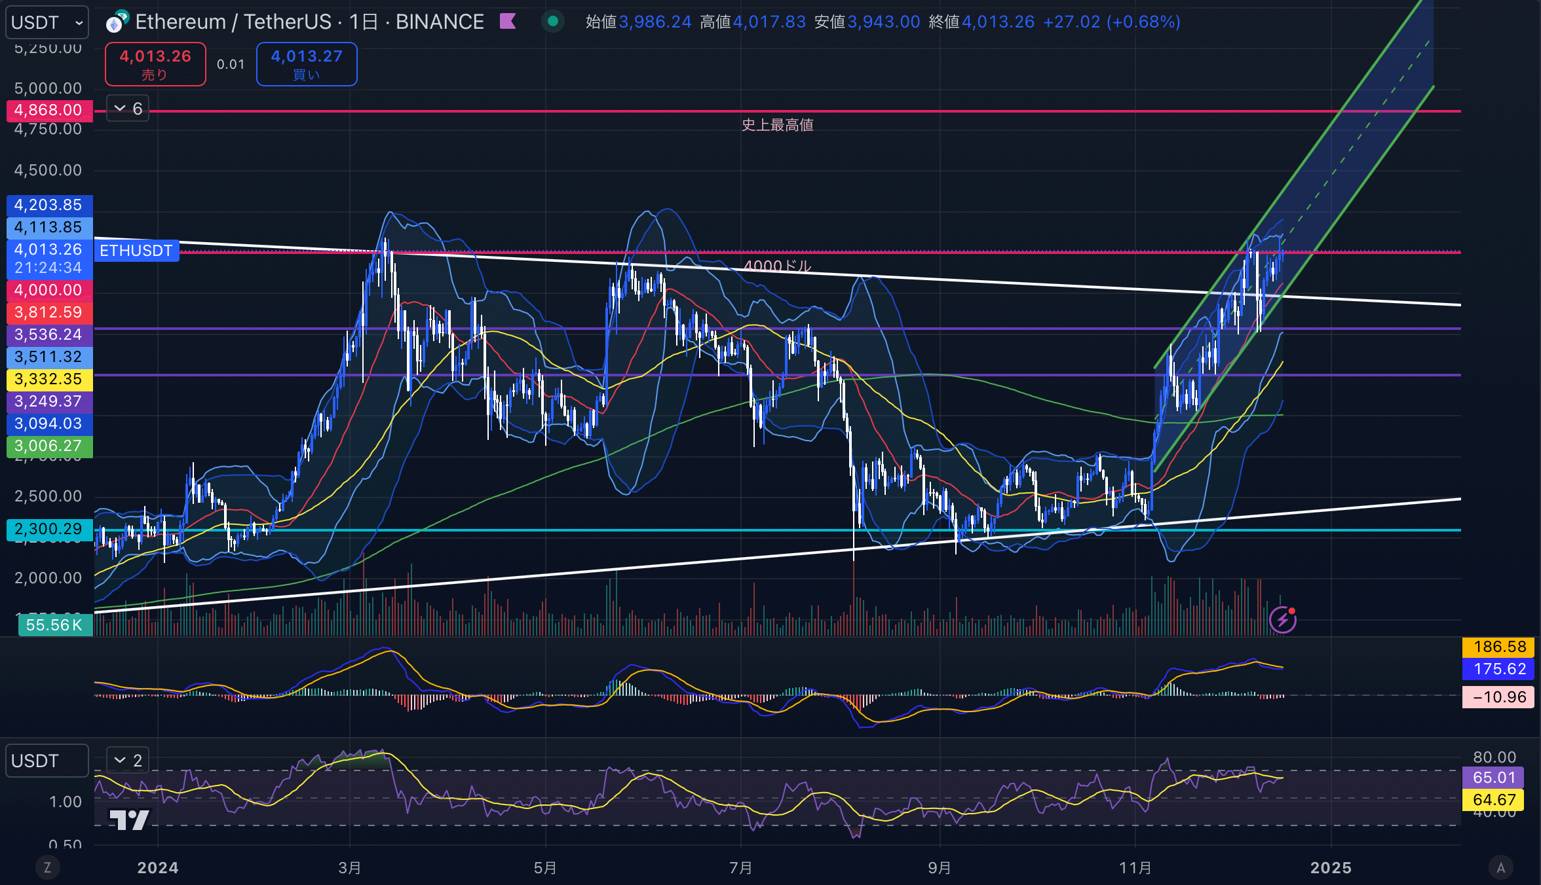
Task: Click the 3,536.24 purple price label
Action: [x=49, y=334]
